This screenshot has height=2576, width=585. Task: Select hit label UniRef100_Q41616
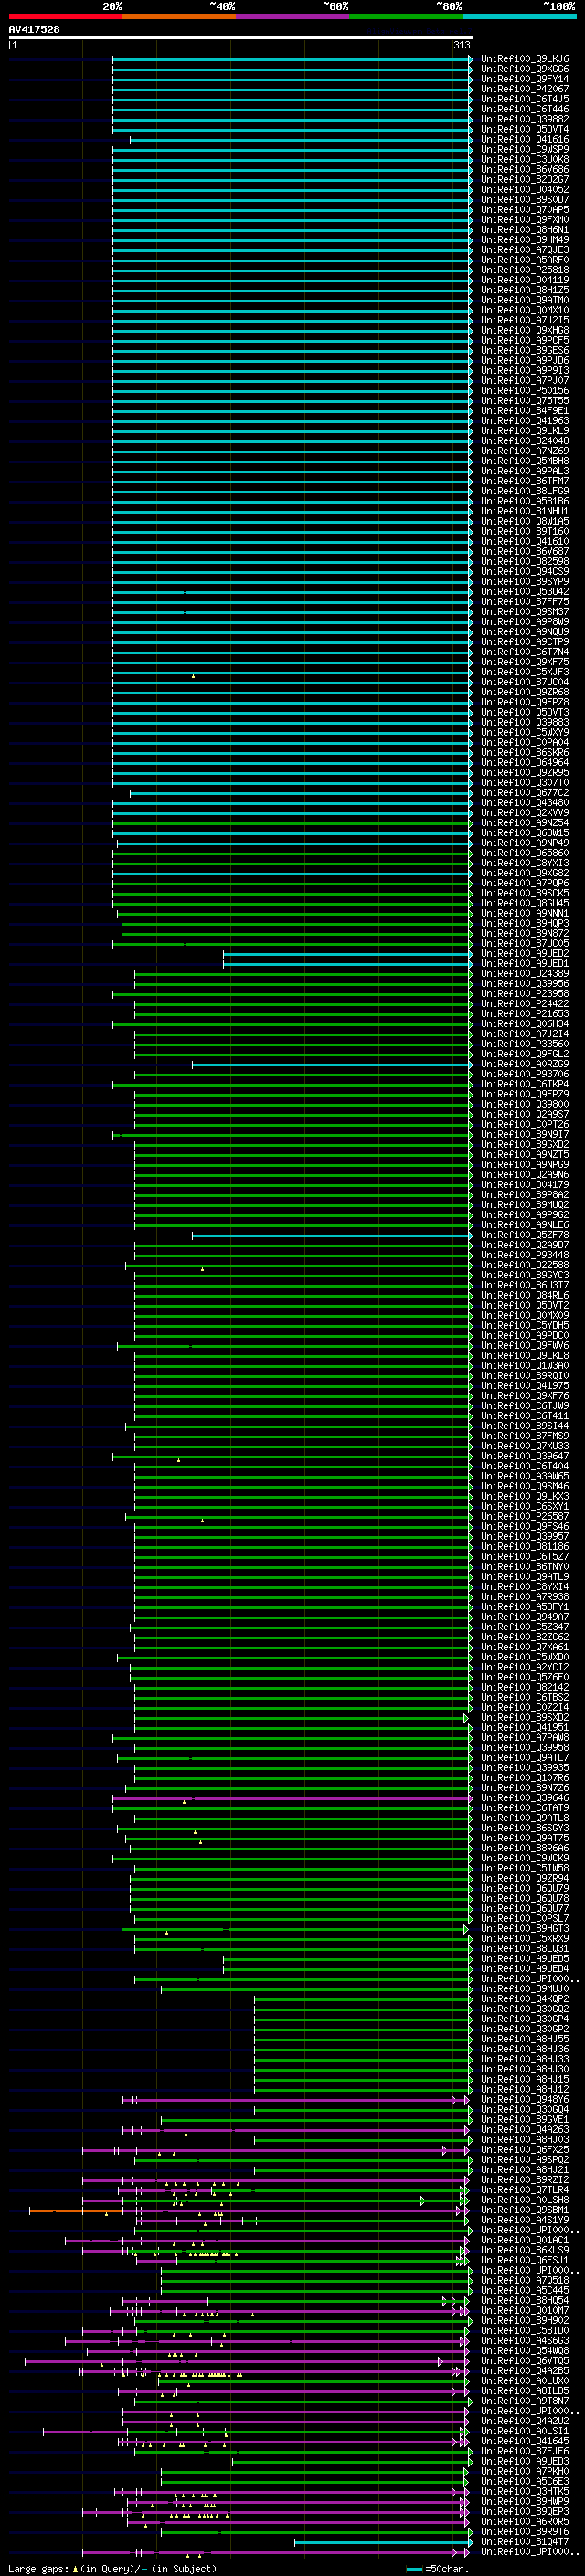point(525,139)
